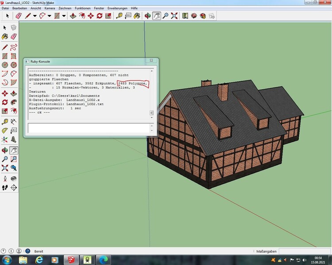This screenshot has height=265, width=332.
Task: Click the Zoom Extents tool in top toolbar
Action: (x=174, y=16)
